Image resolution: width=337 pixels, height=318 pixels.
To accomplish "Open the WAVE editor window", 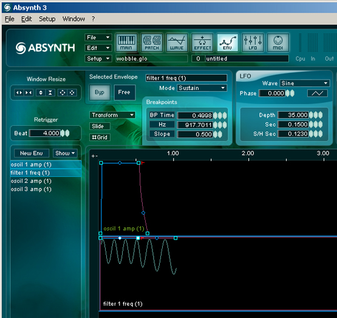I will click(177, 43).
